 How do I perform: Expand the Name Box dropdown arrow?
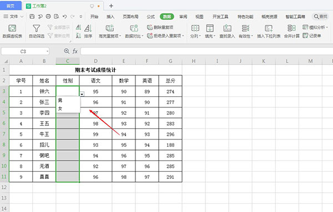47,51
